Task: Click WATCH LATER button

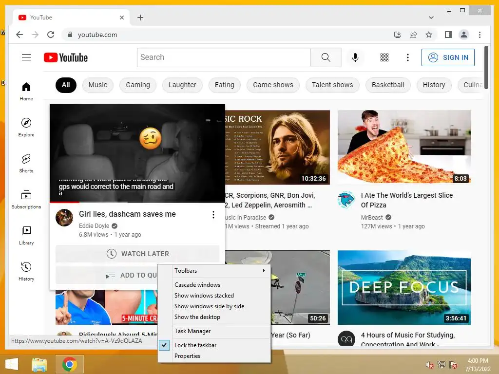Action: 137,254
